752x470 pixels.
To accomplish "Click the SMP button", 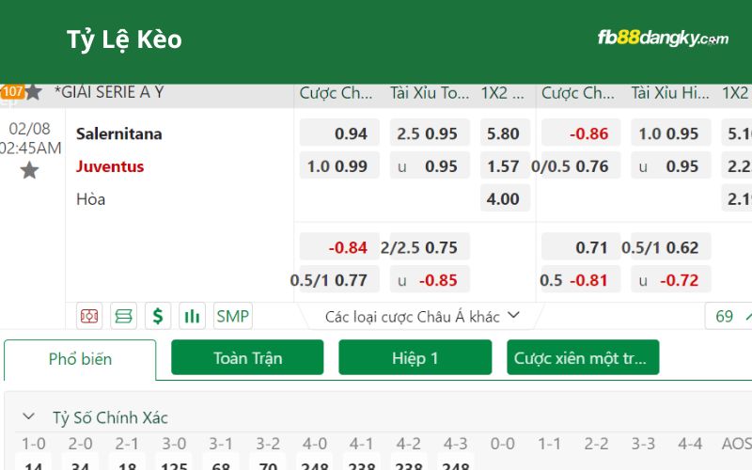I will [232, 316].
